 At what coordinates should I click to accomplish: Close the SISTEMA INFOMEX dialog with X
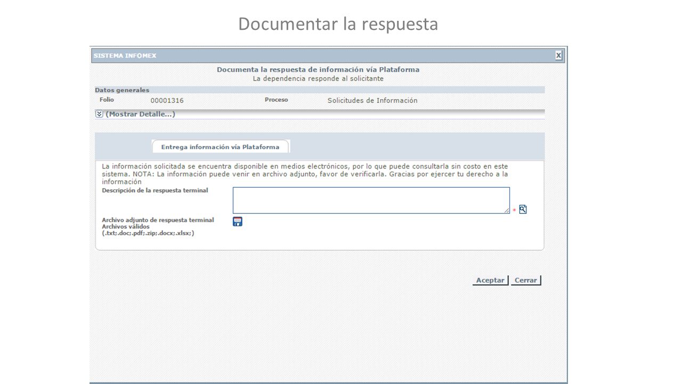point(558,55)
